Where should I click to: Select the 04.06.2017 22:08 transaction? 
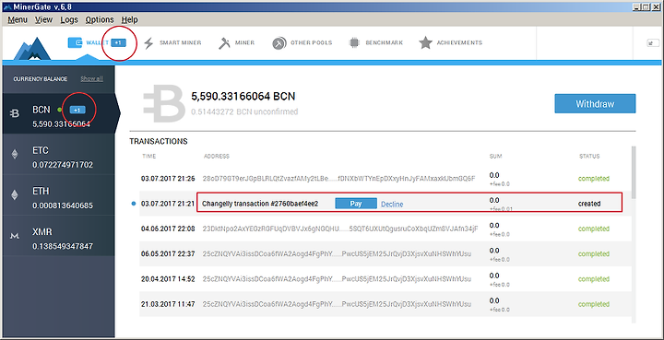tap(385, 229)
